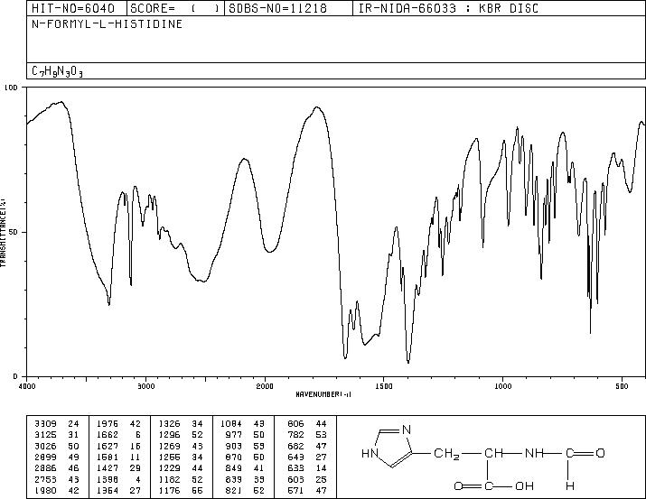This screenshot has height=499, width=646.
Task: Click the imidazole ring in the structure
Action: coord(389,448)
